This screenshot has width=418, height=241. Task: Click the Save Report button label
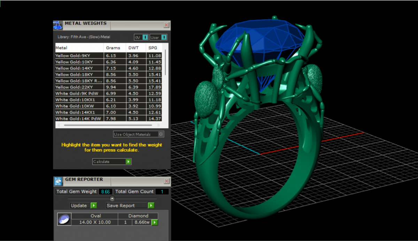(121, 205)
